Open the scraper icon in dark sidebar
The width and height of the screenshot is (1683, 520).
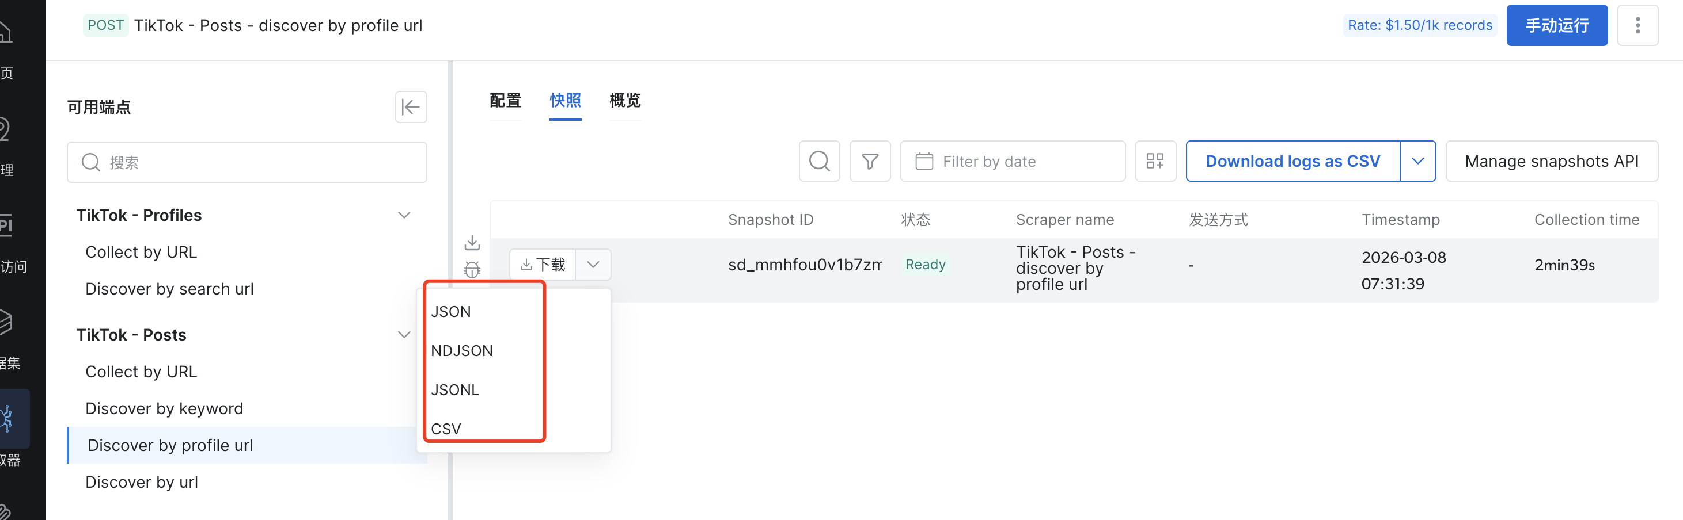click(6, 419)
